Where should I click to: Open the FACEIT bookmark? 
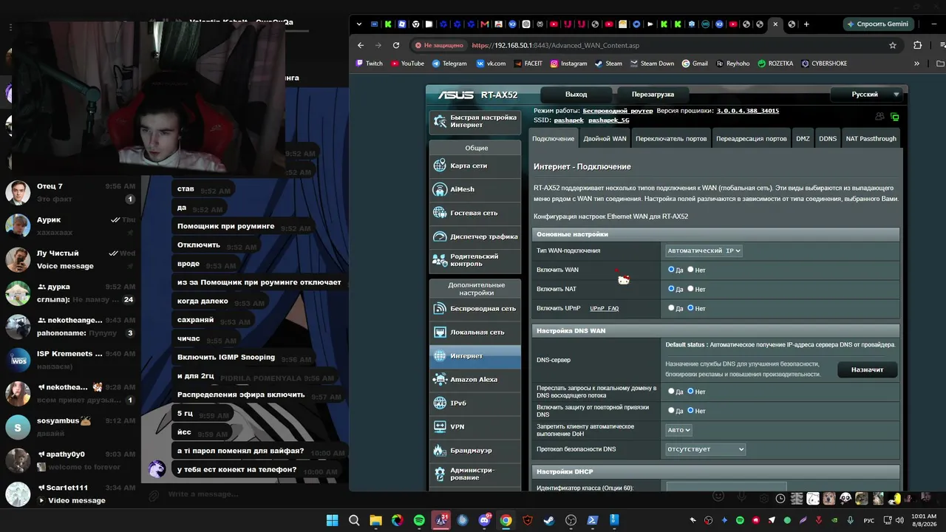click(x=528, y=64)
